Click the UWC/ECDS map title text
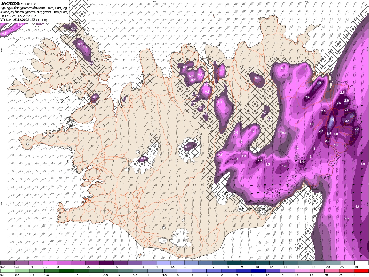369x277 pixels. pyautogui.click(x=10, y=3)
